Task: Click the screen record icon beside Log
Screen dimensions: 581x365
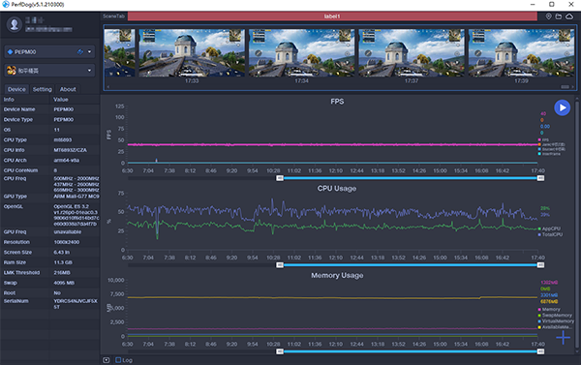Action: [107, 360]
